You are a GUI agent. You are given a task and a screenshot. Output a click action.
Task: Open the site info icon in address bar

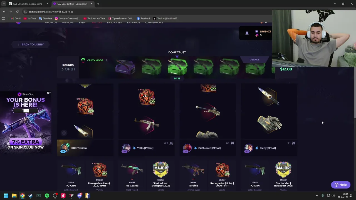pyautogui.click(x=25, y=12)
